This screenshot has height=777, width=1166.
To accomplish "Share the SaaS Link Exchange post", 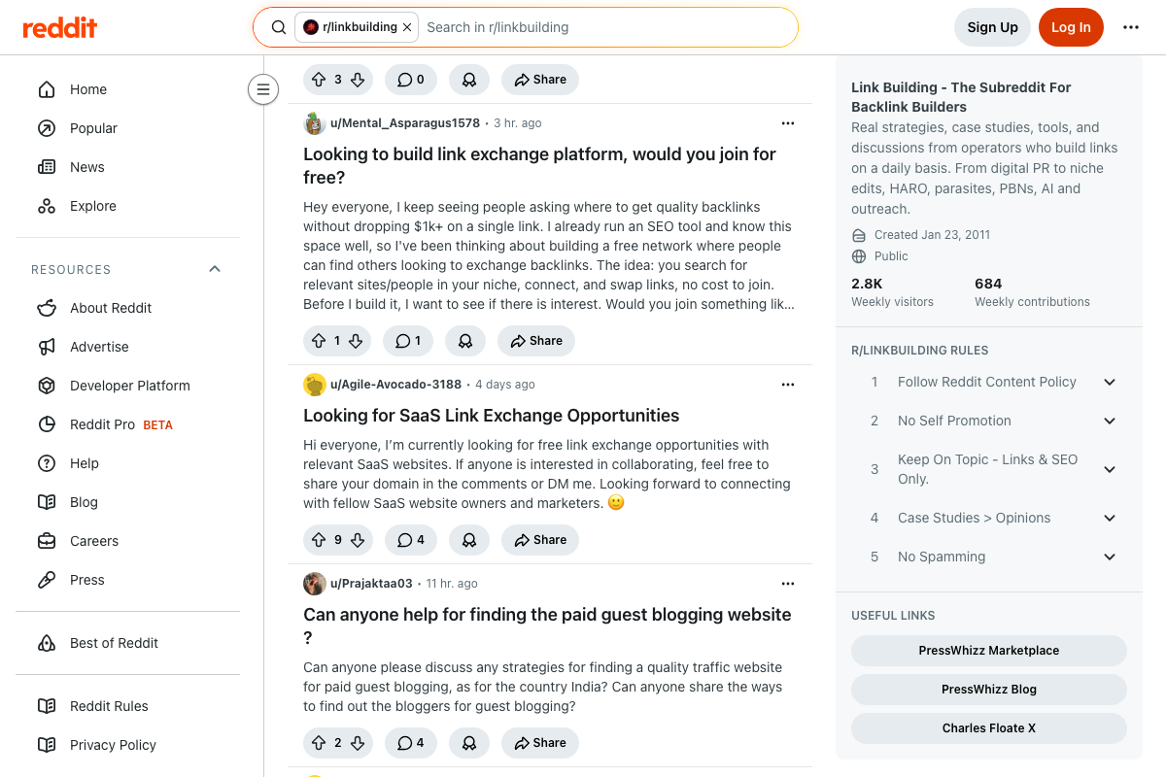I will (540, 540).
